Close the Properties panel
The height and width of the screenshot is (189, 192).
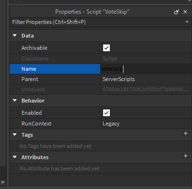click(x=185, y=12)
